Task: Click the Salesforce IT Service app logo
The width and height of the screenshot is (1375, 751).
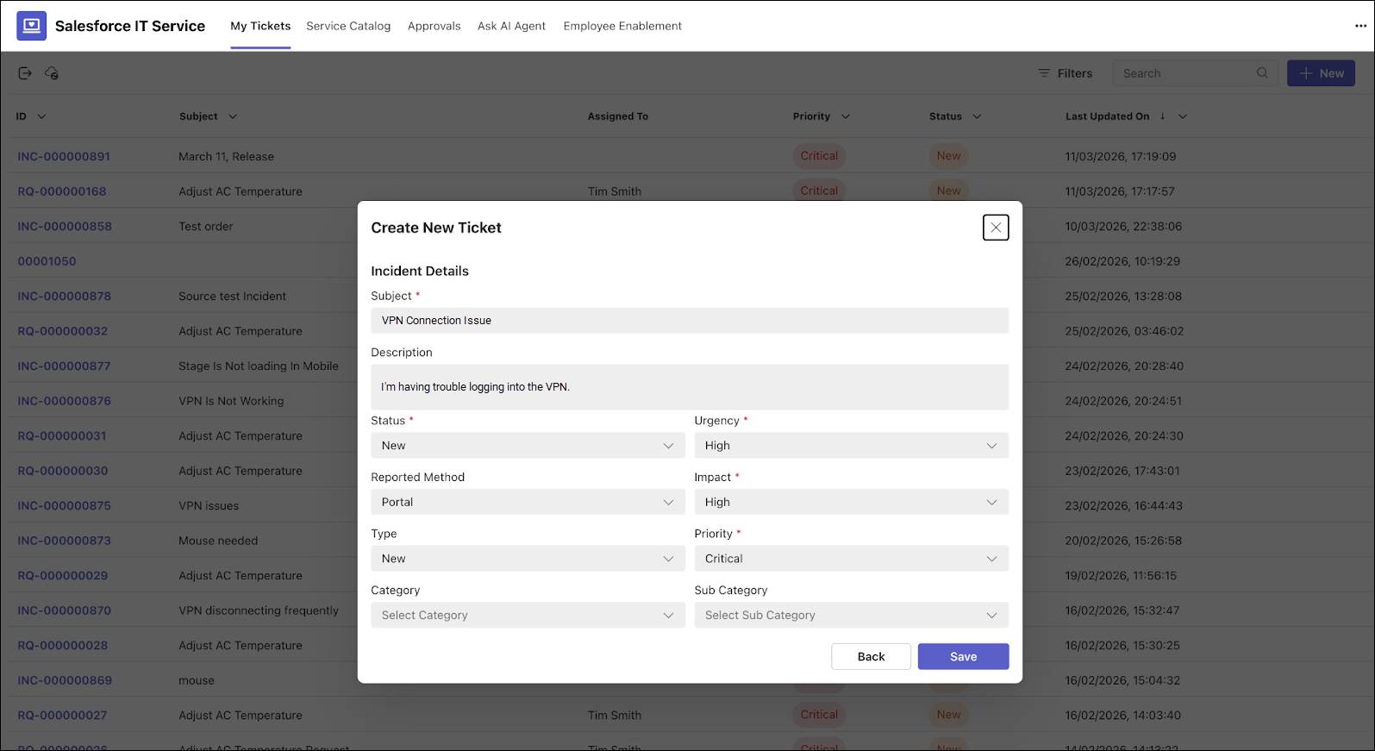Action: (32, 26)
